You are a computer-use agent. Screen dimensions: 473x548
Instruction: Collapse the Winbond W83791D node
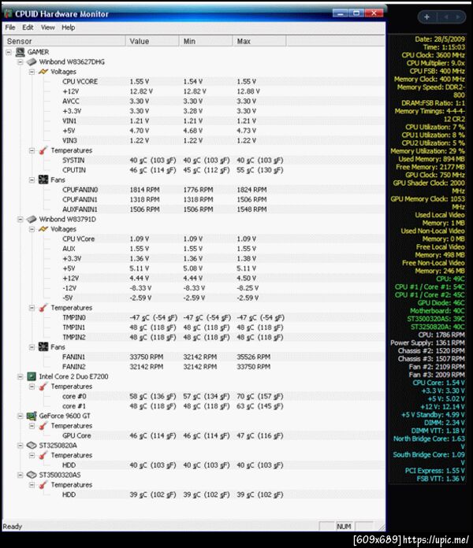click(x=20, y=219)
